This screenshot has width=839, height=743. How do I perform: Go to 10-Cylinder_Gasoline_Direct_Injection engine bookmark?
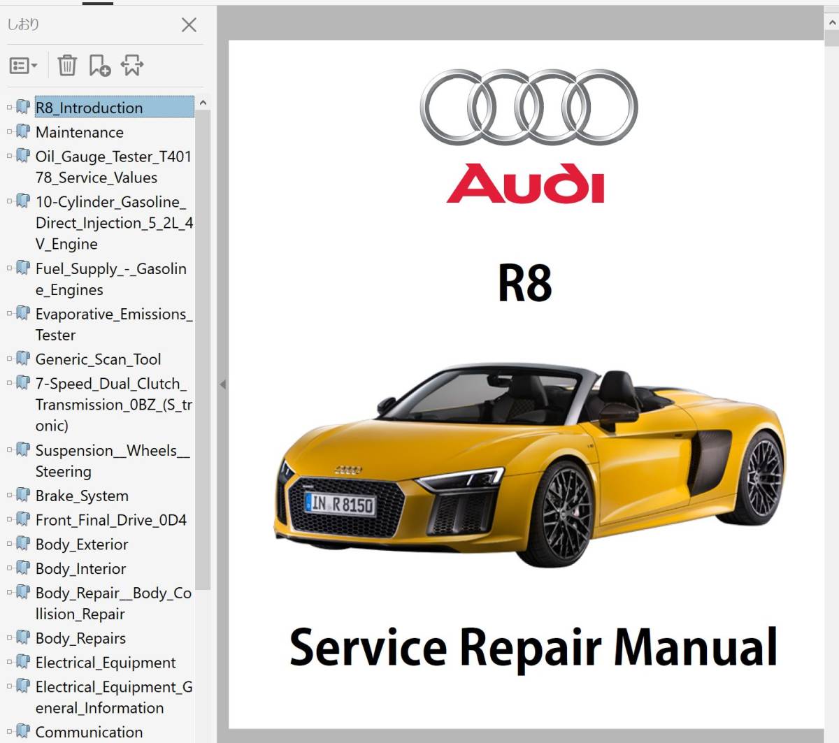(114, 223)
